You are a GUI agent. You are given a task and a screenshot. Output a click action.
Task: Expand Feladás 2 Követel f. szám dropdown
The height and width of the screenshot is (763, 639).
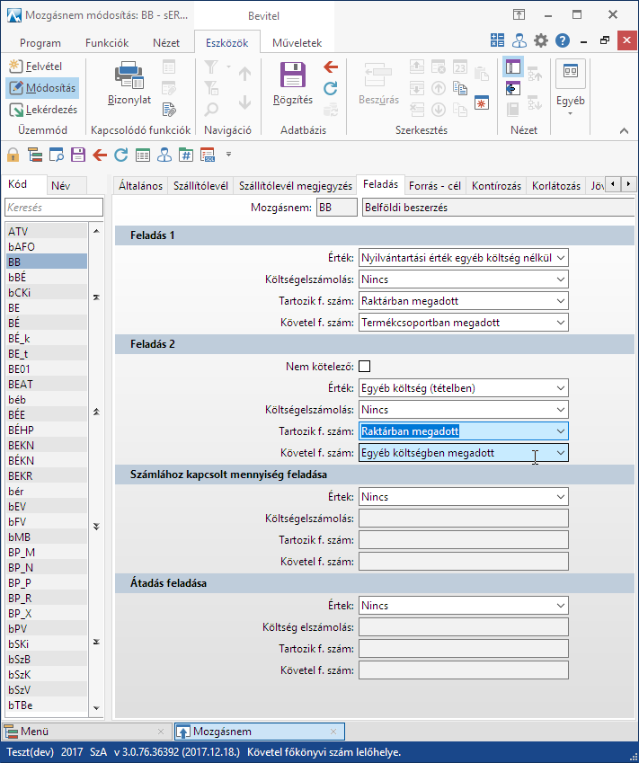pos(561,453)
